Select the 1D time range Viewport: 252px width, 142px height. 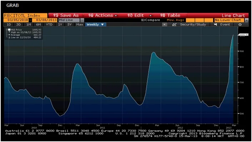(x=9, y=25)
